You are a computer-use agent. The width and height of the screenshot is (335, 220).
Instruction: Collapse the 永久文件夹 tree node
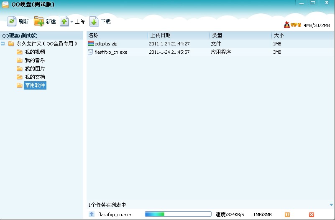(x=3, y=44)
